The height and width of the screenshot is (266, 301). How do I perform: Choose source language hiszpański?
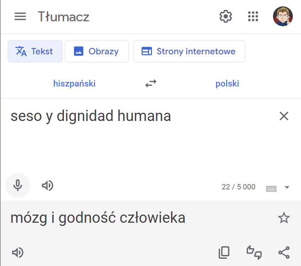point(74,84)
